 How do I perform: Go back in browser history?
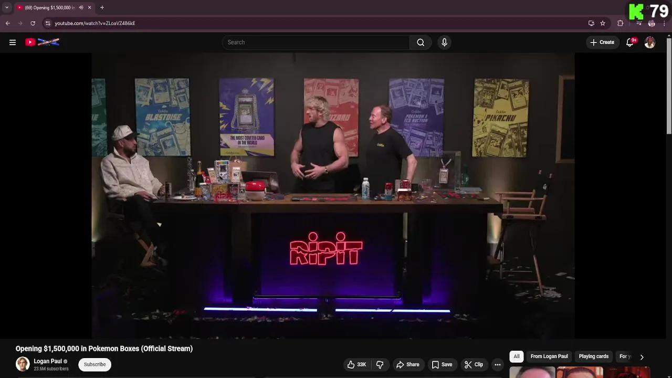click(x=8, y=23)
